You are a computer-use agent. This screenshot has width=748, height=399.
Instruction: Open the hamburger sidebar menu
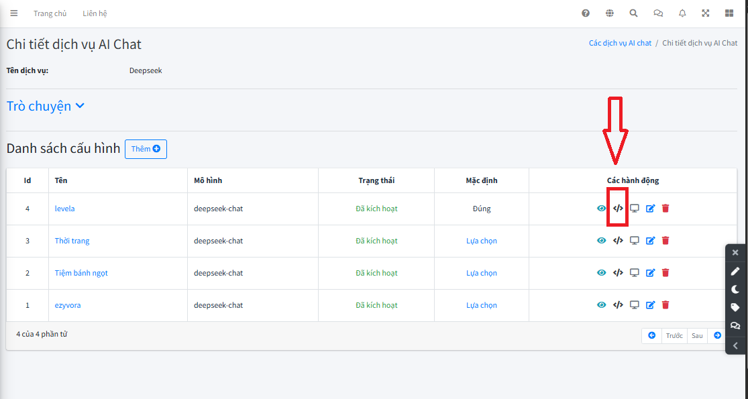14,13
